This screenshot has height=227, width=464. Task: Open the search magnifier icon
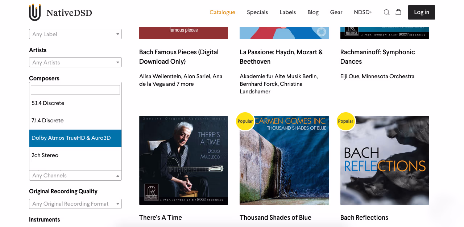[x=387, y=12]
